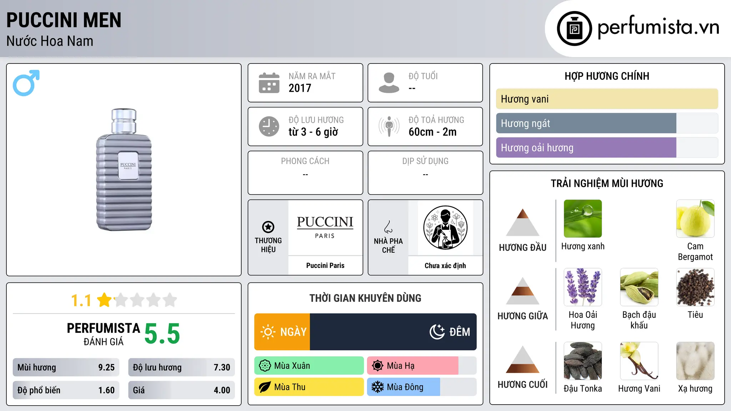Viewport: 731px width, 411px height.
Task: Click the Hương ngát accord bar
Action: [607, 123]
